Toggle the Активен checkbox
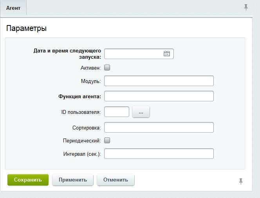The height and width of the screenshot is (198, 260). pos(107,68)
